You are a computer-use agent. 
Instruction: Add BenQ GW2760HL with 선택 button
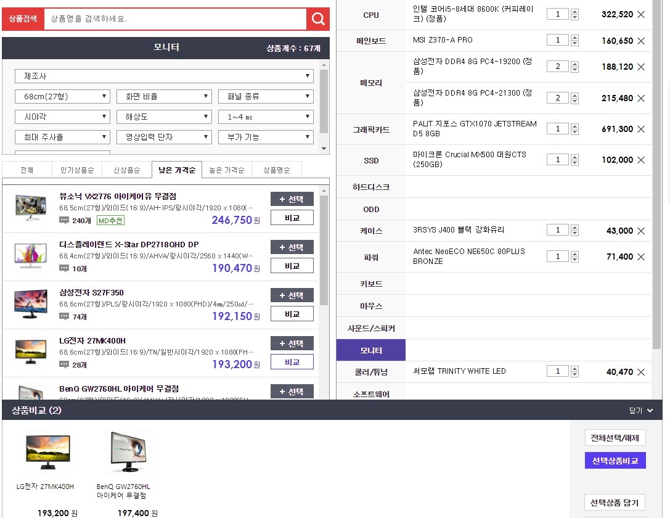coord(292,392)
